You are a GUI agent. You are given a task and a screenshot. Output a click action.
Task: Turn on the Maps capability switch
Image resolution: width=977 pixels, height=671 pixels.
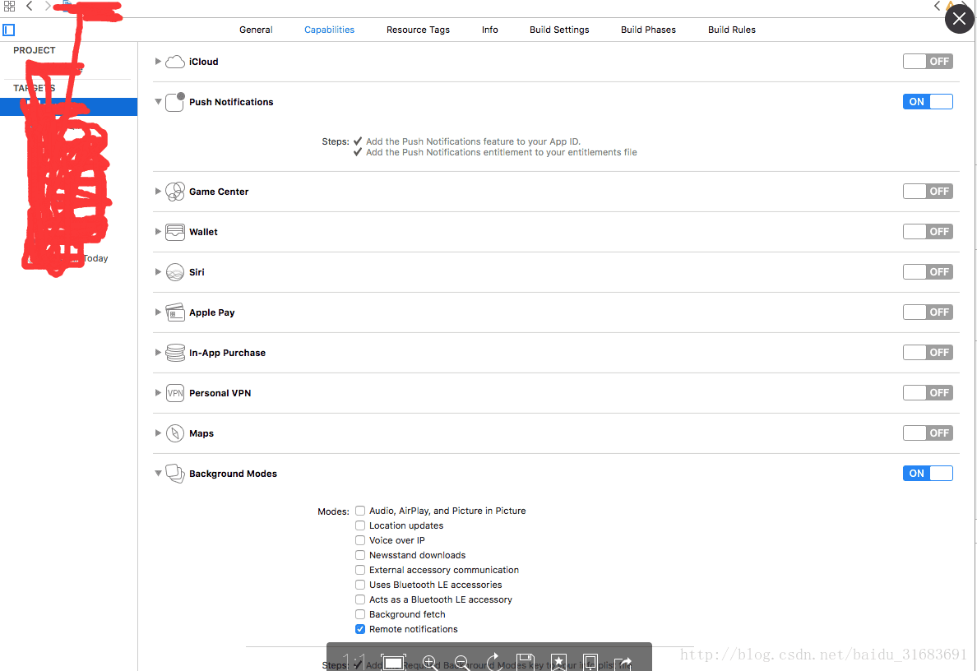pos(928,433)
